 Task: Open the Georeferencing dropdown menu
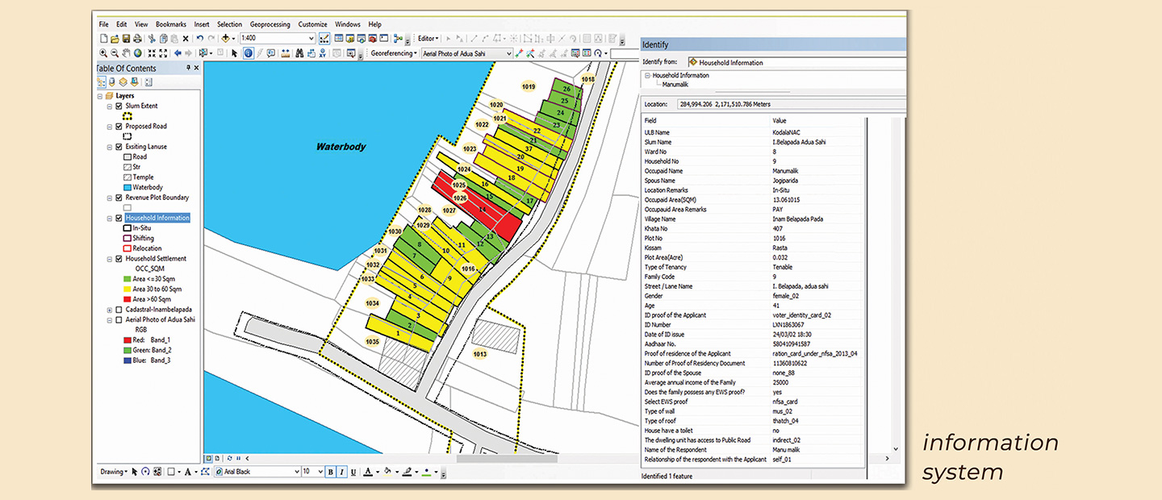395,53
